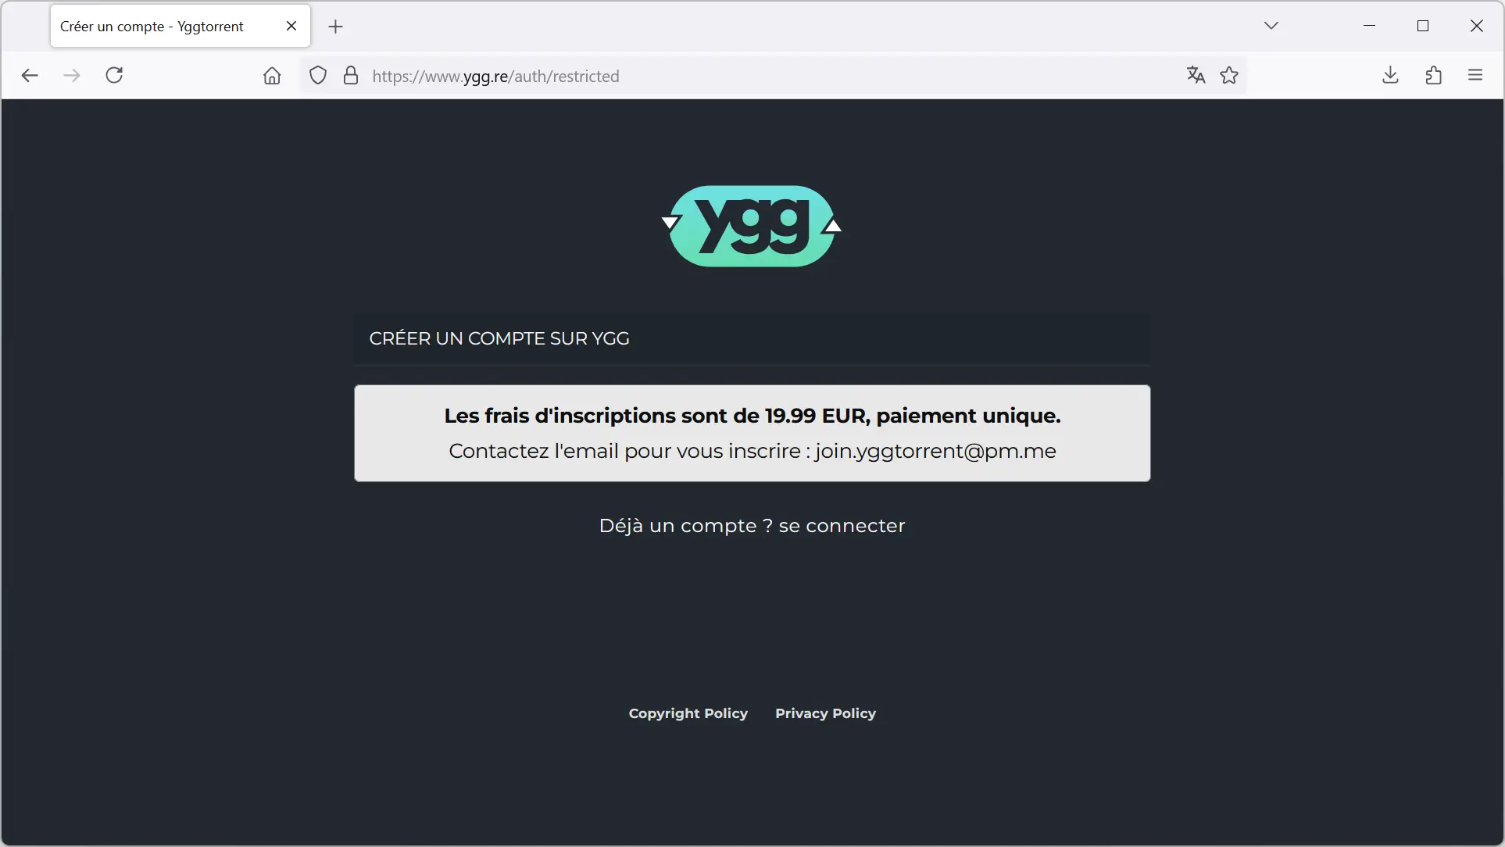The image size is (1505, 847).
Task: Click the shield privacy protection icon
Action: (317, 74)
